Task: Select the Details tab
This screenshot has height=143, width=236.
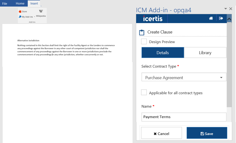Action: (x=163, y=53)
